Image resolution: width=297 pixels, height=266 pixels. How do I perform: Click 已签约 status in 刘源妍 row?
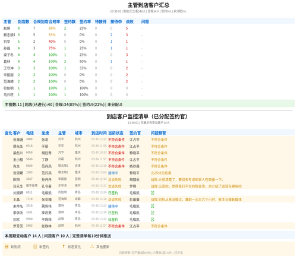click(113, 193)
